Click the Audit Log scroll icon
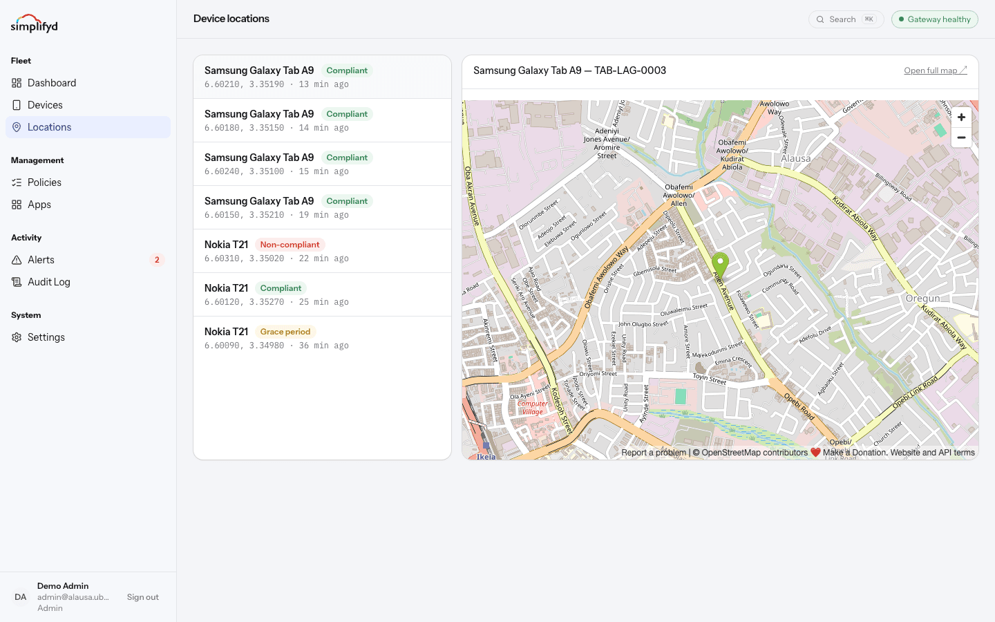Viewport: 995px width, 622px height. click(17, 282)
